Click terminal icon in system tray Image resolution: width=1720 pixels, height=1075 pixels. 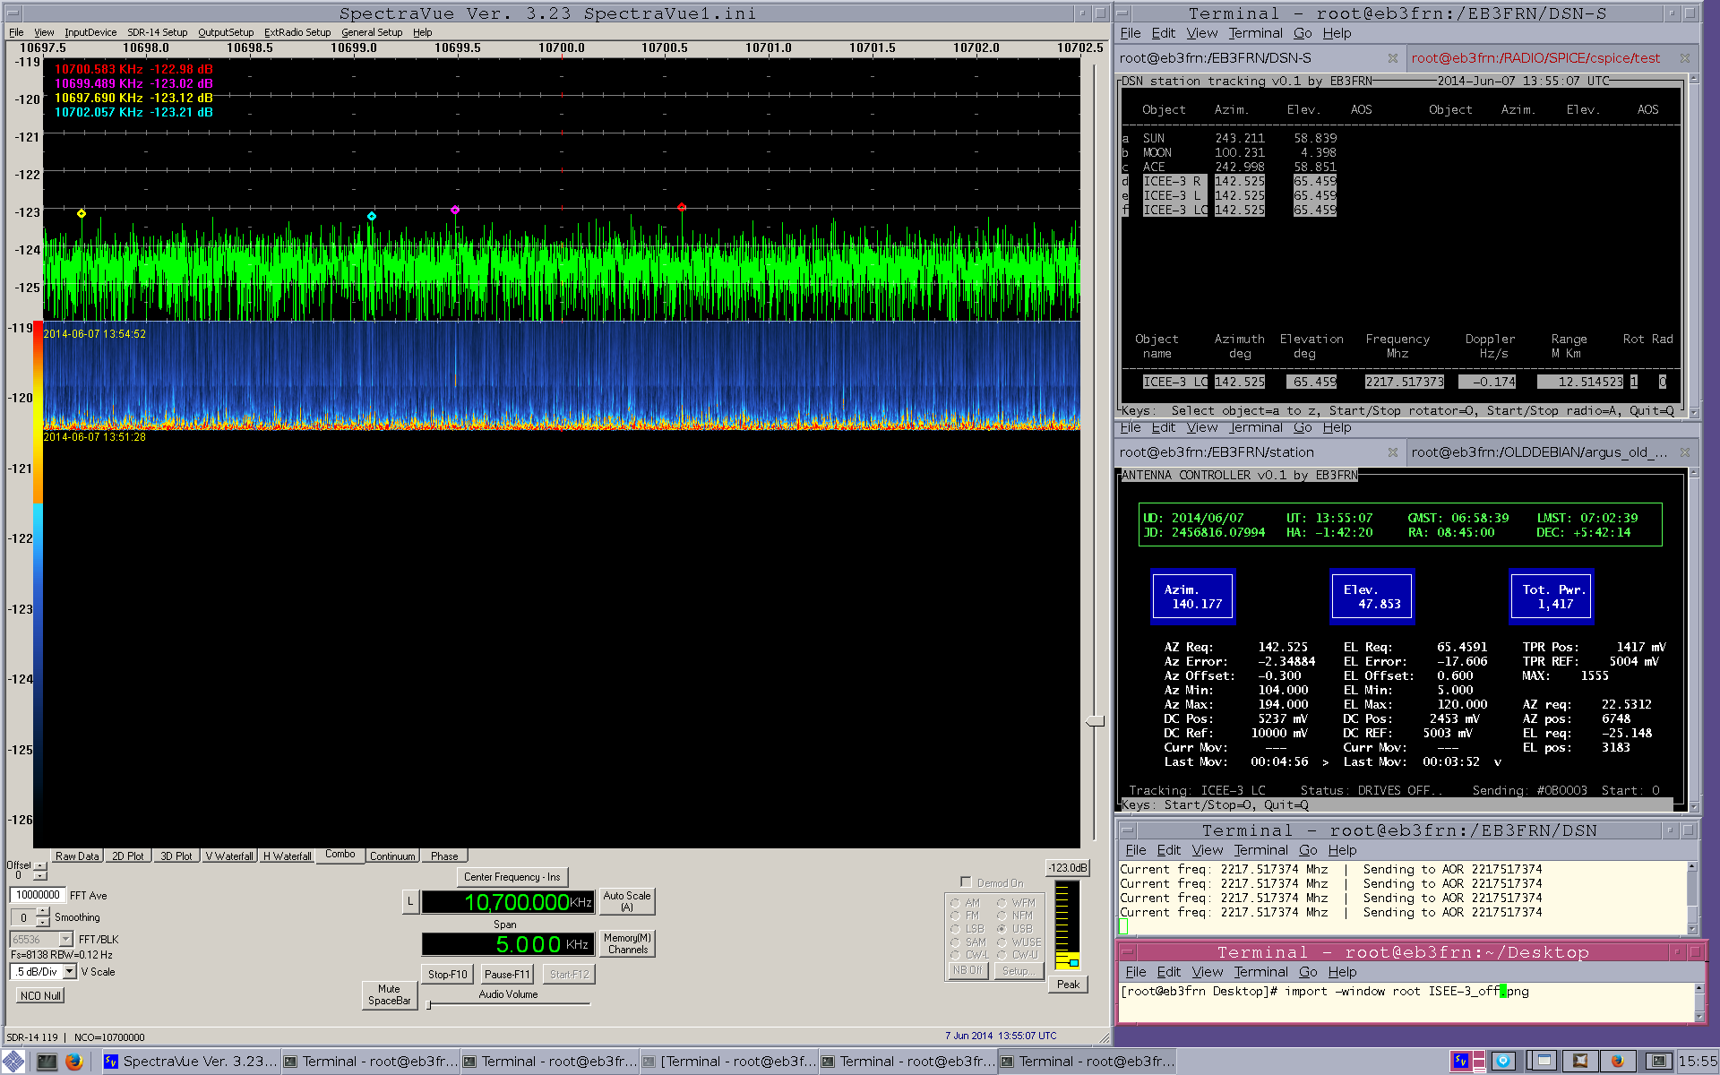1658,1062
